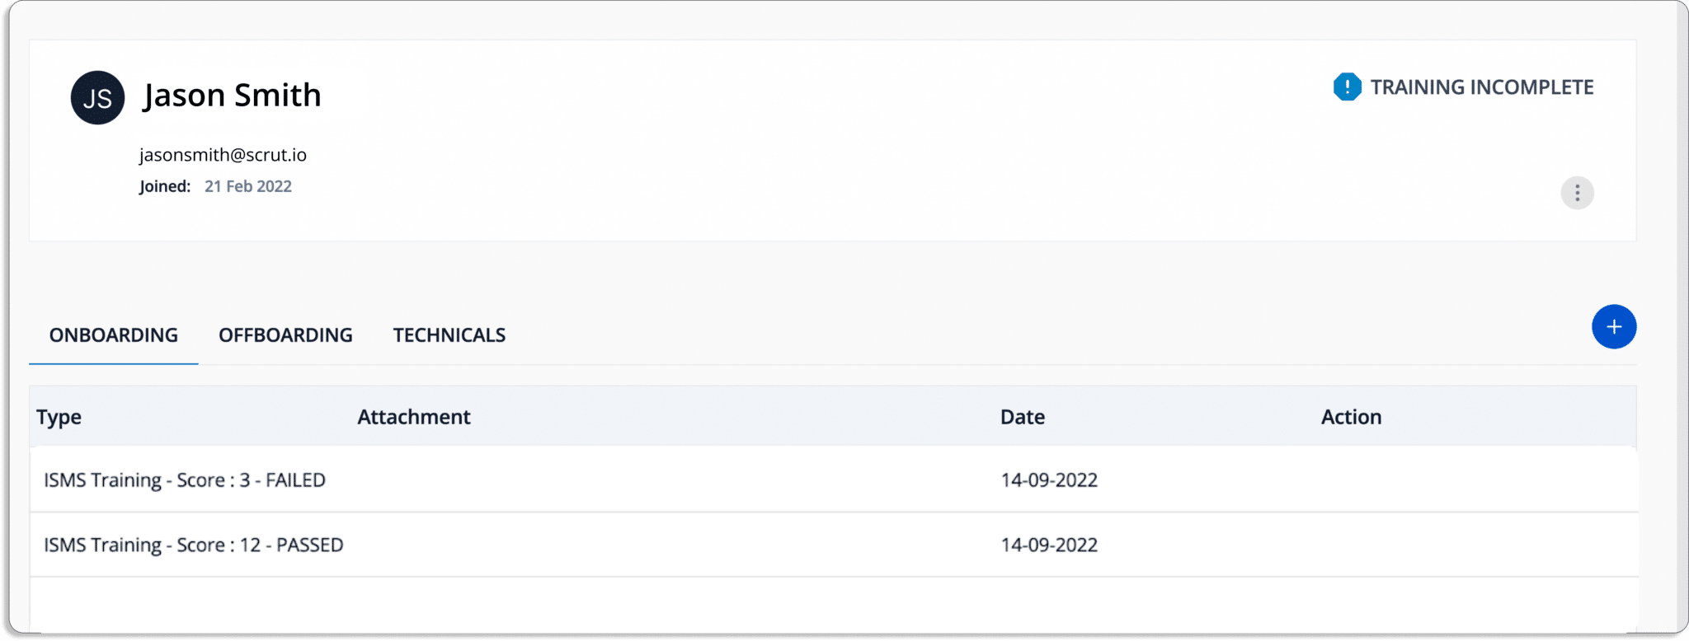Image resolution: width=1689 pixels, height=641 pixels.
Task: Click the passed training row date
Action: point(1049,545)
